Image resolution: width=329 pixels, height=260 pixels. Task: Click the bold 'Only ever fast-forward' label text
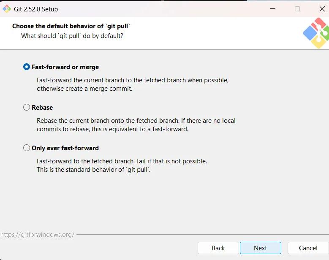coord(65,148)
